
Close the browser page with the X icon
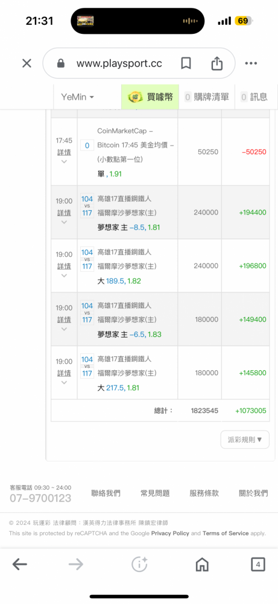(x=27, y=63)
